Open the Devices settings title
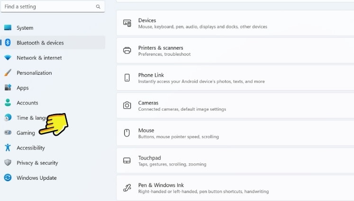354x201 pixels. [x=147, y=20]
